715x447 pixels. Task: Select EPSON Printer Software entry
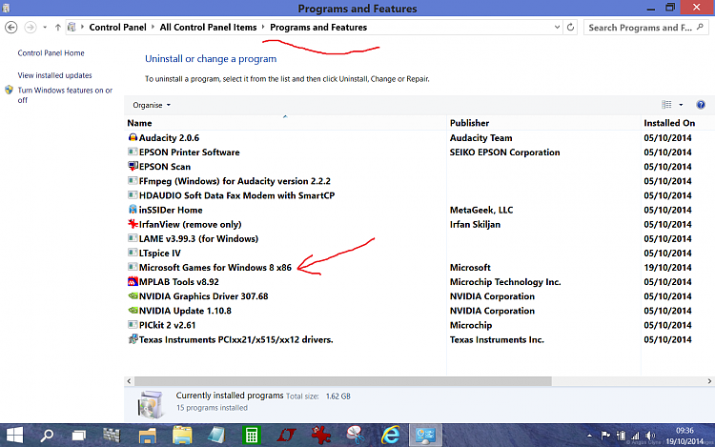tap(190, 152)
